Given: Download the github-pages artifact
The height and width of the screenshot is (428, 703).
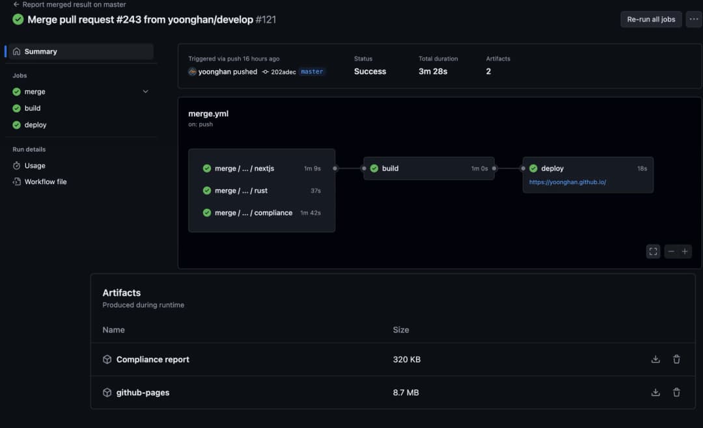Looking at the screenshot, I should click(655, 392).
